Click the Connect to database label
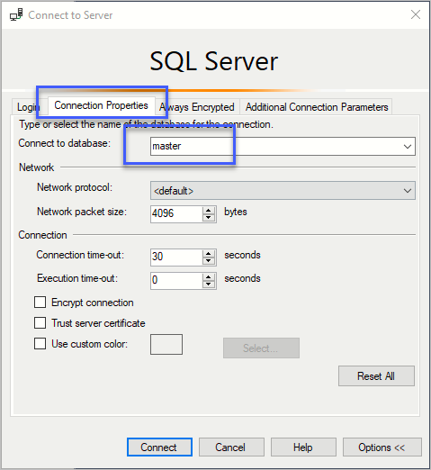The width and height of the screenshot is (431, 470). [x=65, y=143]
